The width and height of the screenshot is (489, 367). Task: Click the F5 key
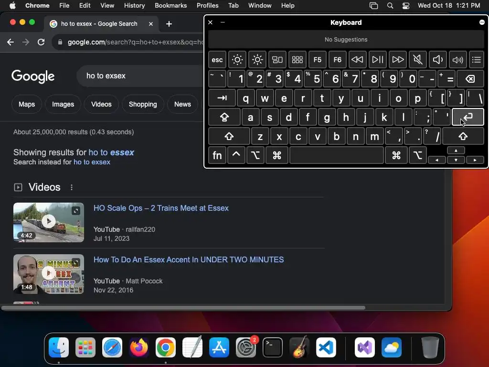[318, 60]
